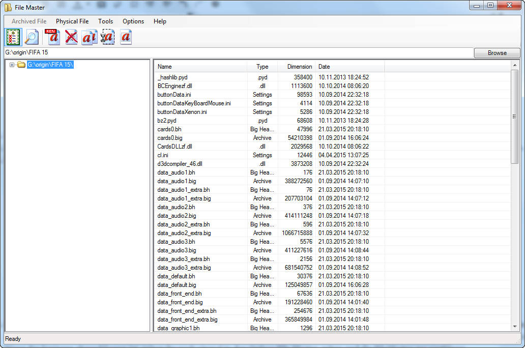The width and height of the screenshot is (525, 348).
Task: Open the Archived File menu
Action: point(29,21)
